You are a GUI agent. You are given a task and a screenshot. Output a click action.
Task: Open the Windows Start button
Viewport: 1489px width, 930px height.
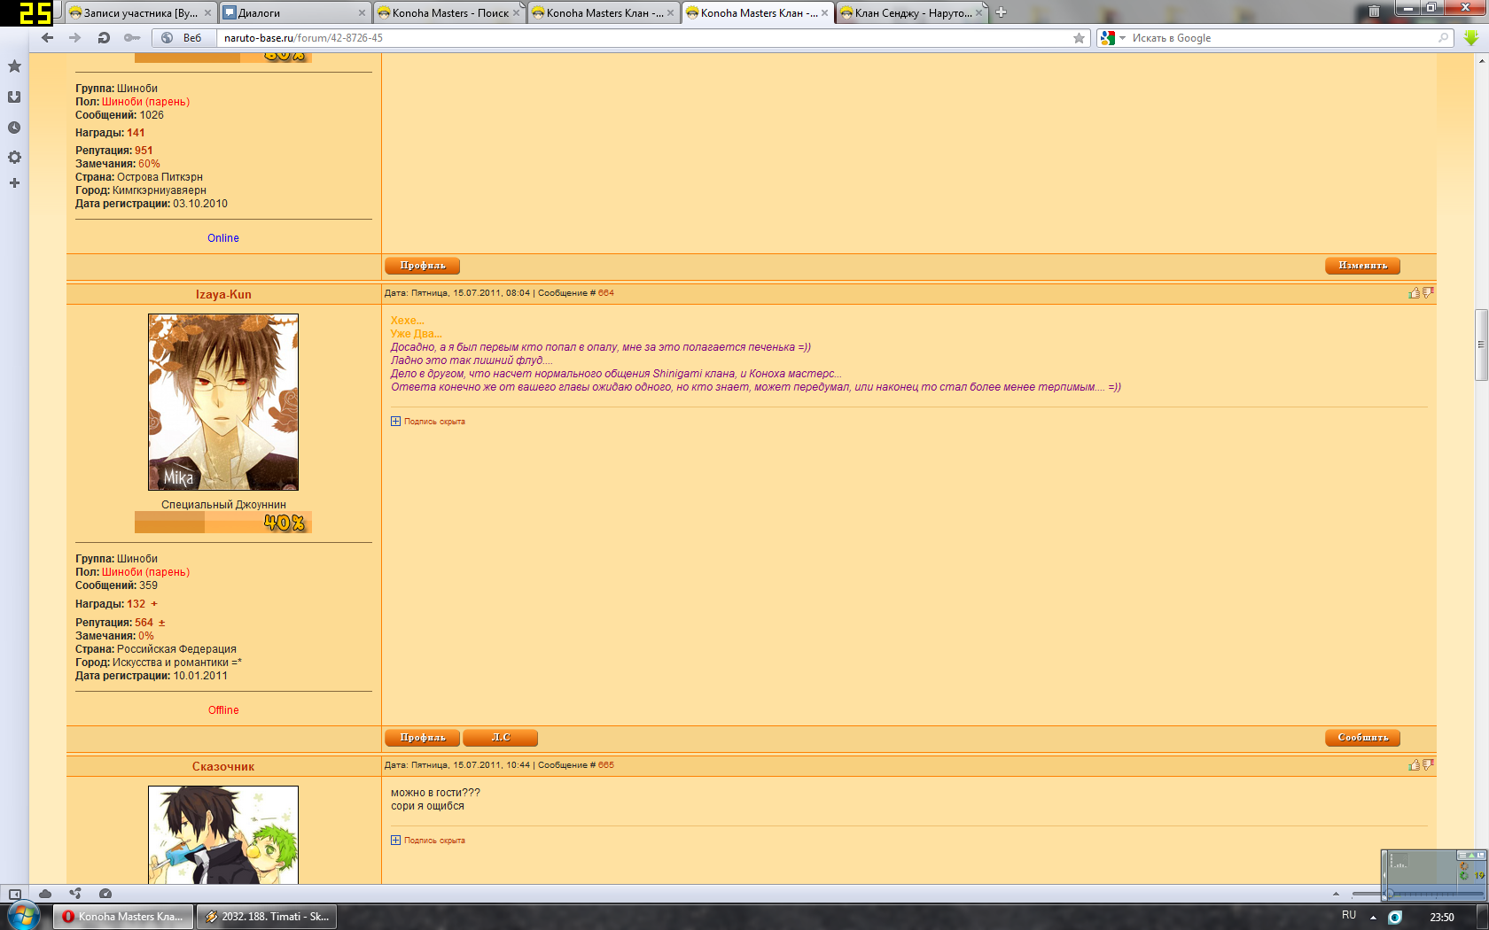(x=24, y=916)
